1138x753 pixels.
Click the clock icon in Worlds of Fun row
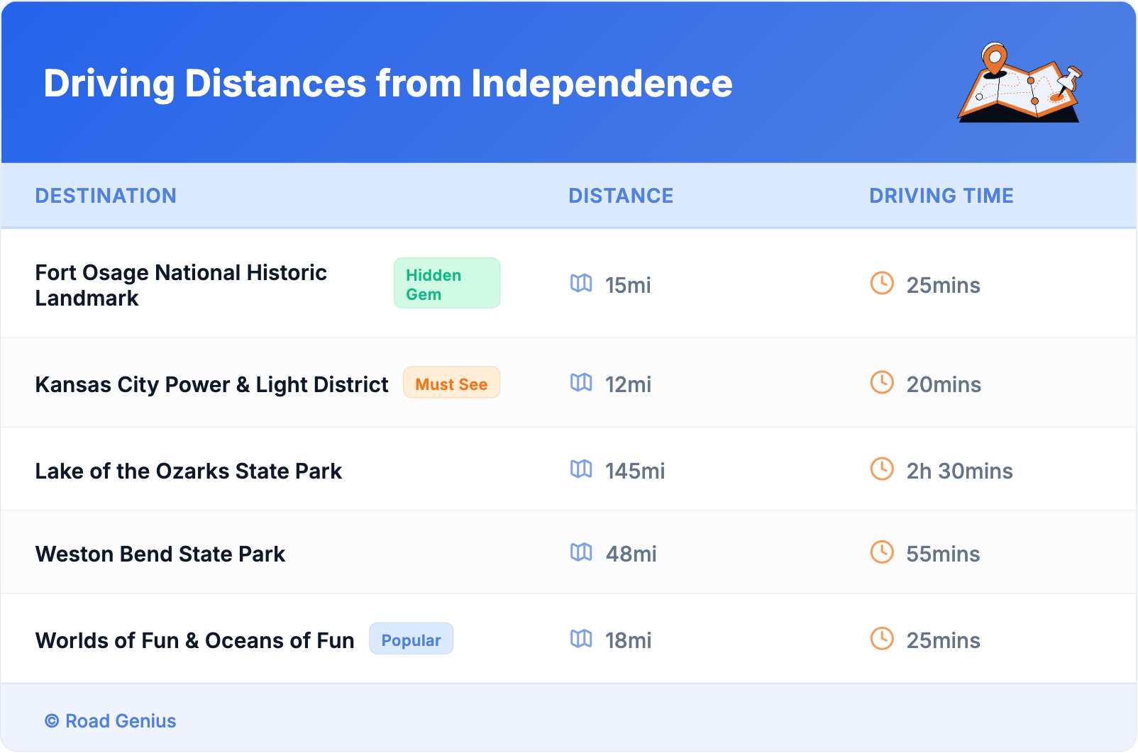tap(882, 639)
